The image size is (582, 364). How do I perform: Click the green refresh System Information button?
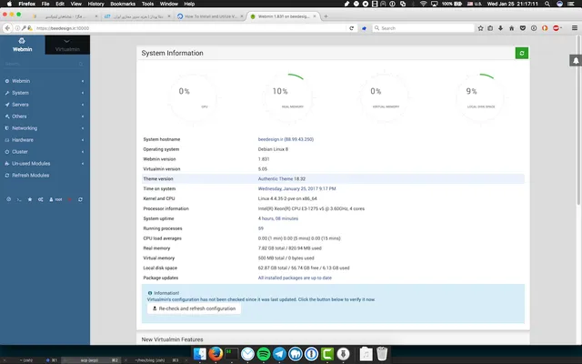(x=521, y=53)
